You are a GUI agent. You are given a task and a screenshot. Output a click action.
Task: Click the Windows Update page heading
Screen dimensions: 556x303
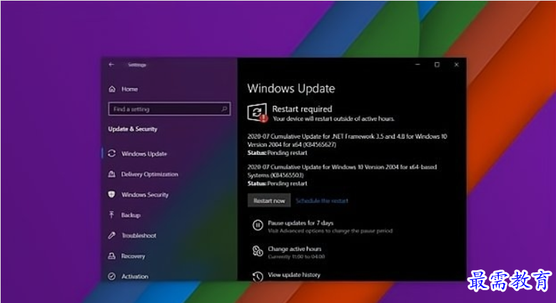pos(290,89)
